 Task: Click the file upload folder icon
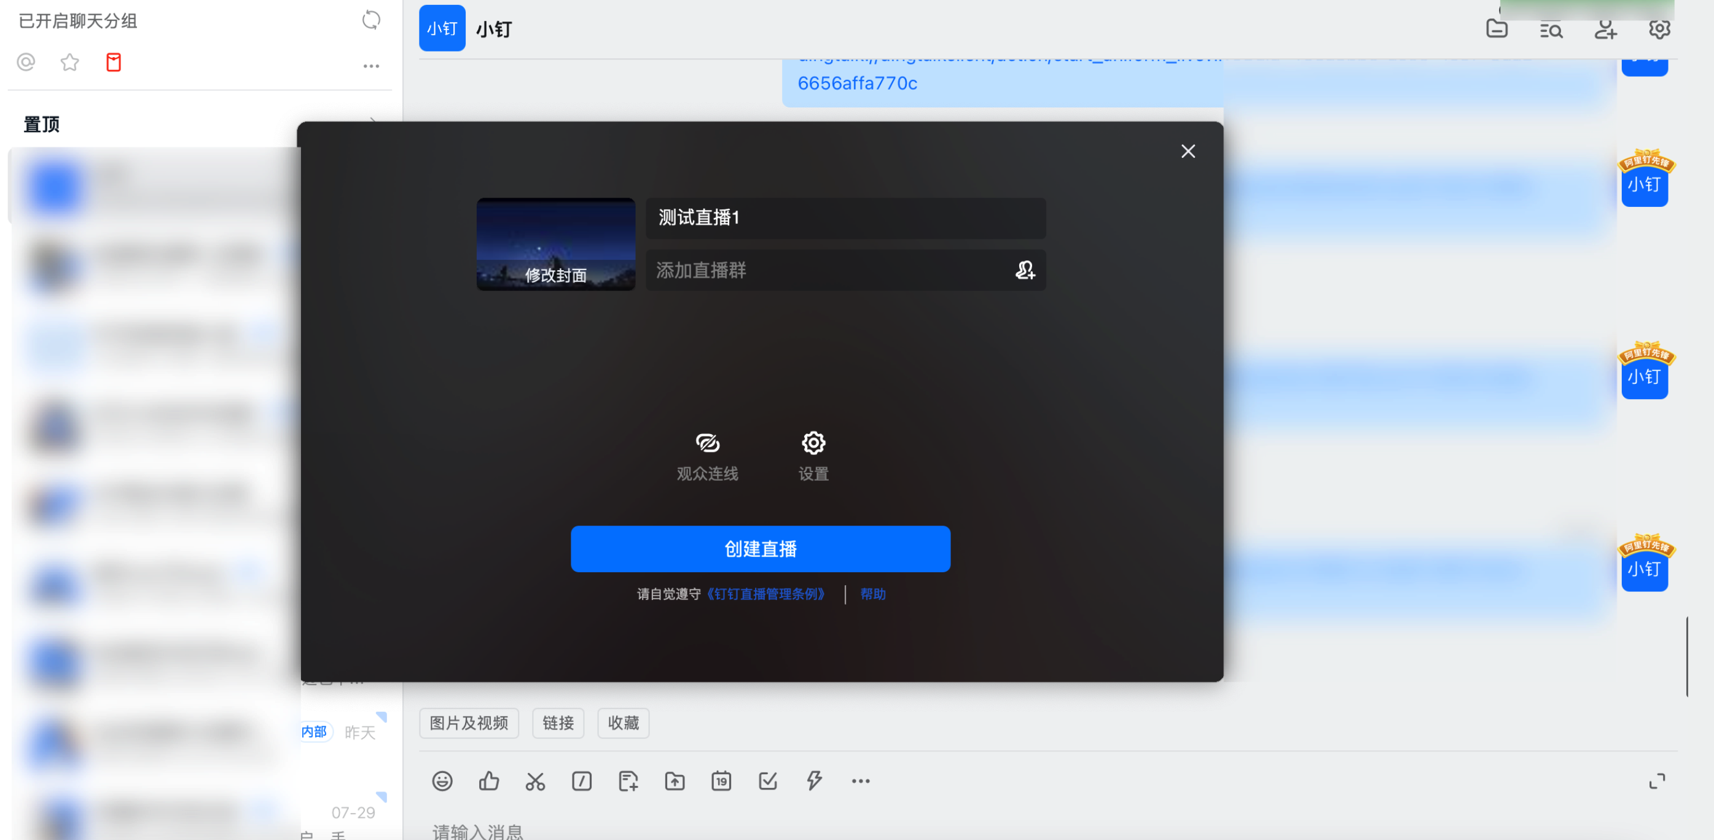[x=675, y=781]
